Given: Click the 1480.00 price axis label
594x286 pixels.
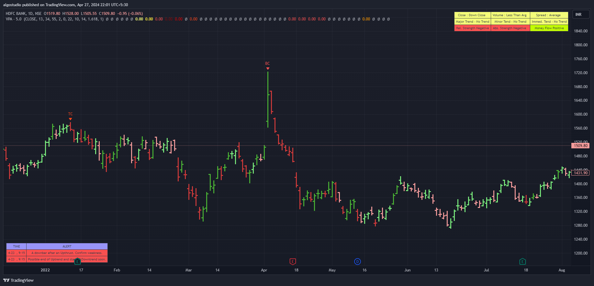Looking at the screenshot, I should [581, 156].
